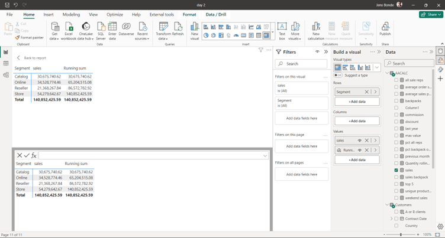Toggle the Suggest a type switch

click(338, 76)
